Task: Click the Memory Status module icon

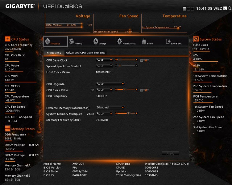Action: (7, 129)
